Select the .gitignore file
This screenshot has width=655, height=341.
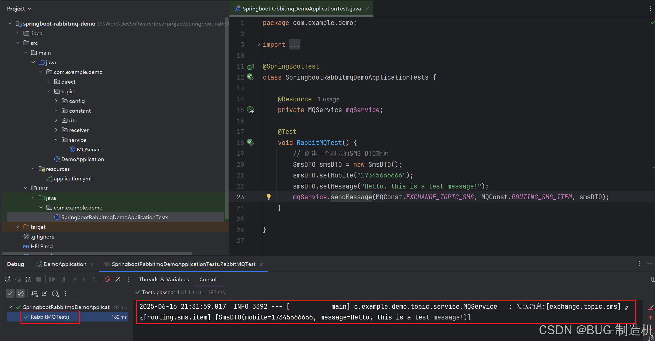[x=39, y=237]
